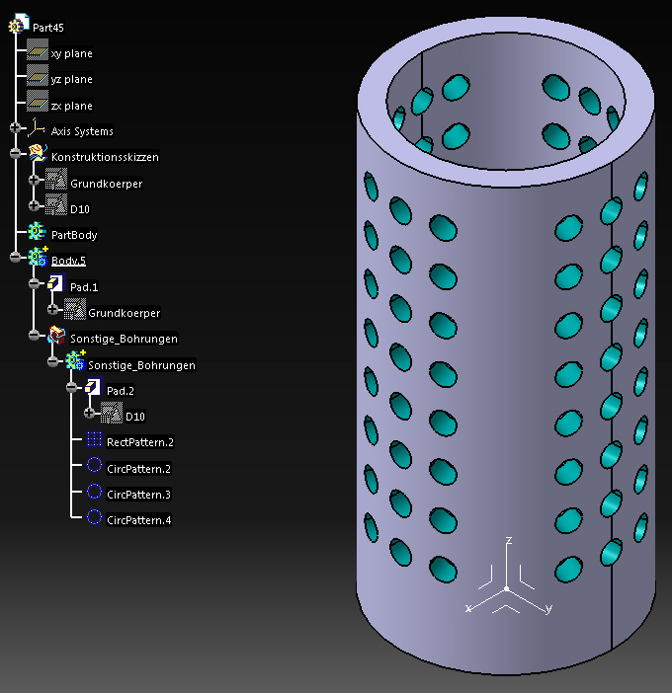Click the Sonstige_Bohrungen boolean remove icon
The height and width of the screenshot is (693, 672).
(x=56, y=335)
